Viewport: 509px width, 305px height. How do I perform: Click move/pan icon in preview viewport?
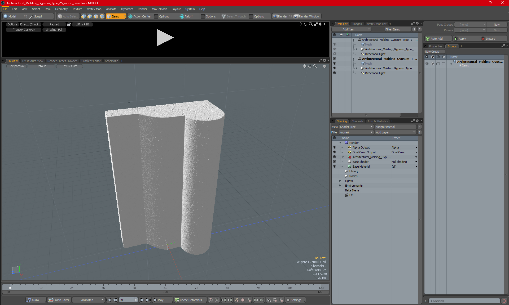click(x=300, y=24)
